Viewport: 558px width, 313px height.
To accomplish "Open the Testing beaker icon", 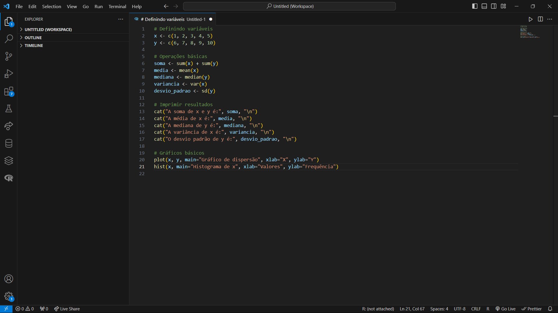I will (x=9, y=108).
